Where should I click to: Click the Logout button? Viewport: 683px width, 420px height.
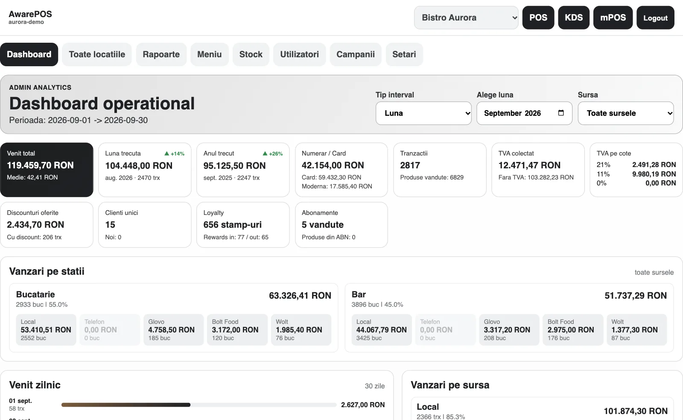655,18
